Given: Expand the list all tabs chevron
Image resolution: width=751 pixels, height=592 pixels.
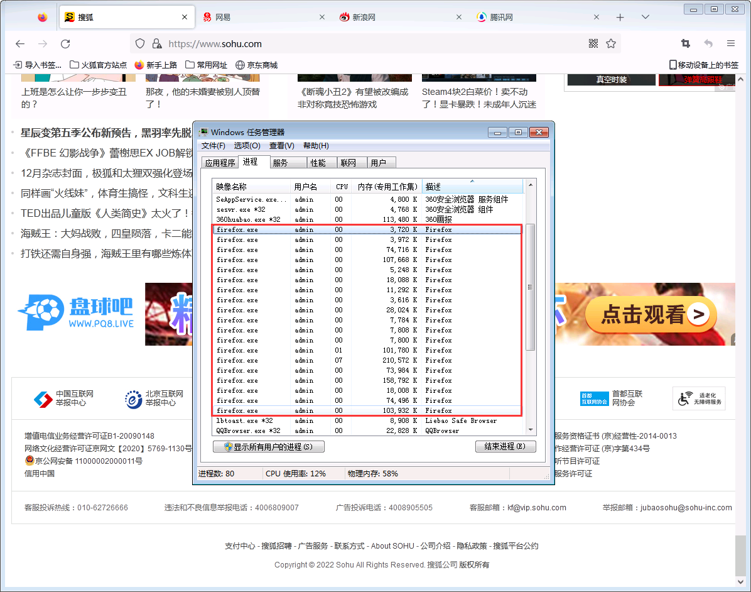Looking at the screenshot, I should [x=645, y=17].
